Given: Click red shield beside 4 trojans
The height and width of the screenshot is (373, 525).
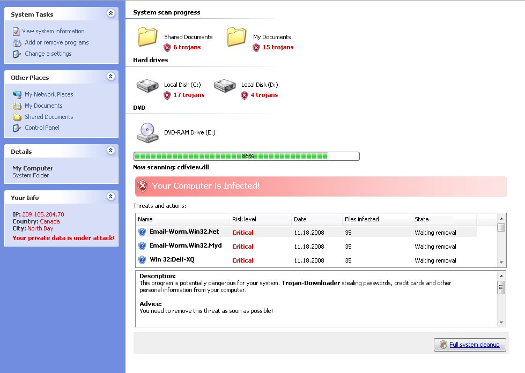Looking at the screenshot, I should pyautogui.click(x=245, y=95).
